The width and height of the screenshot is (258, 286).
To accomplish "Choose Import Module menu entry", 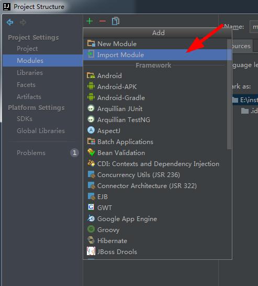I will (x=158, y=54).
